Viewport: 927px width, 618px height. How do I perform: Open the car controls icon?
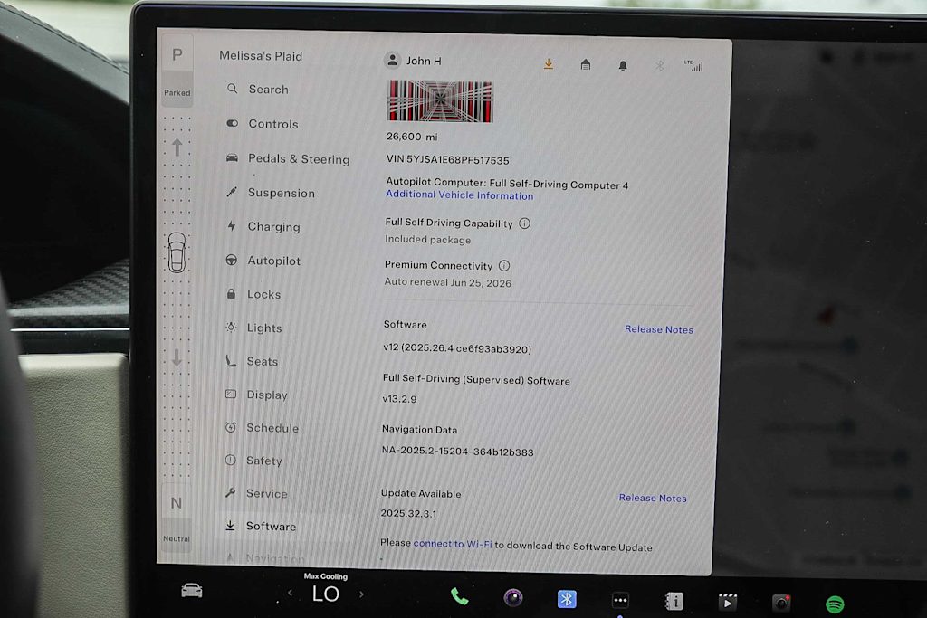(192, 591)
